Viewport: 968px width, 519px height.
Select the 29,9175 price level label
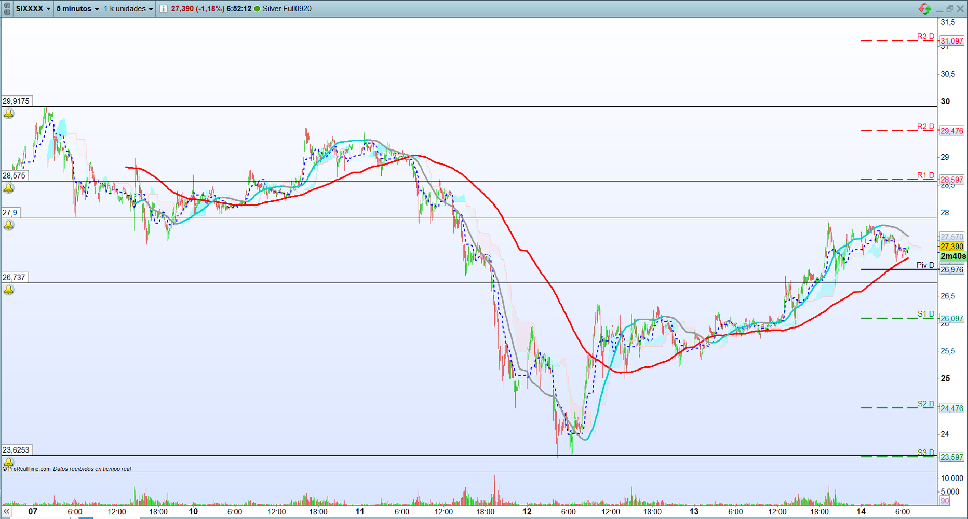point(17,101)
